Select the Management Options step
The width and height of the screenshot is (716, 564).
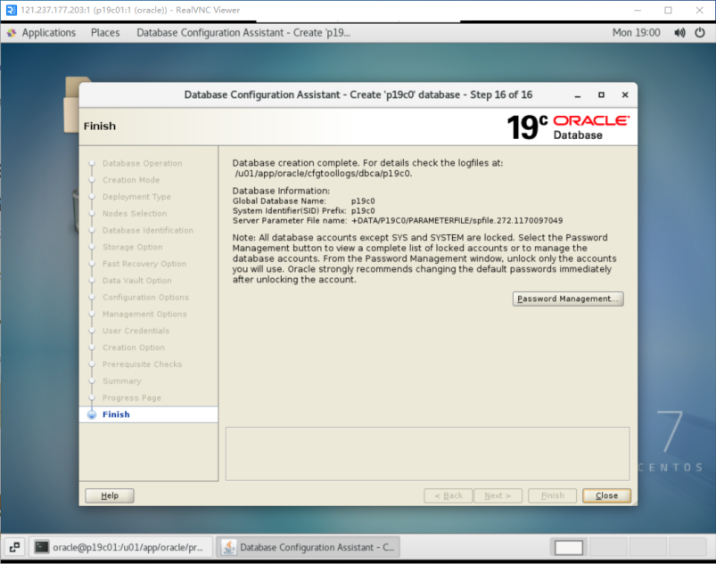coord(144,314)
